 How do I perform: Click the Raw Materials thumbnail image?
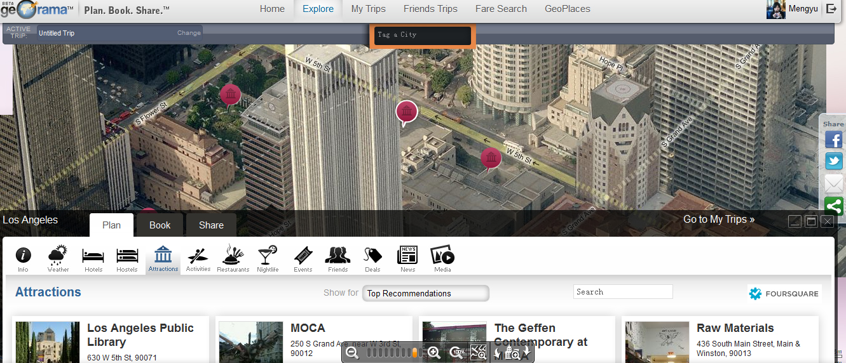tap(657, 342)
